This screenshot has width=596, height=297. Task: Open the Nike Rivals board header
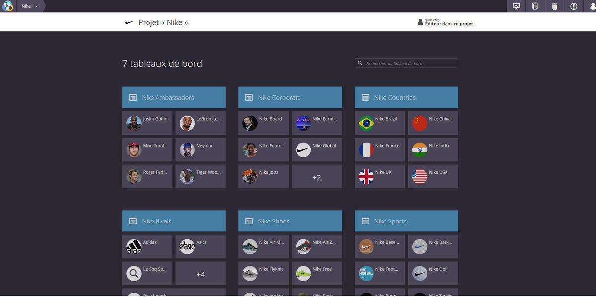174,221
